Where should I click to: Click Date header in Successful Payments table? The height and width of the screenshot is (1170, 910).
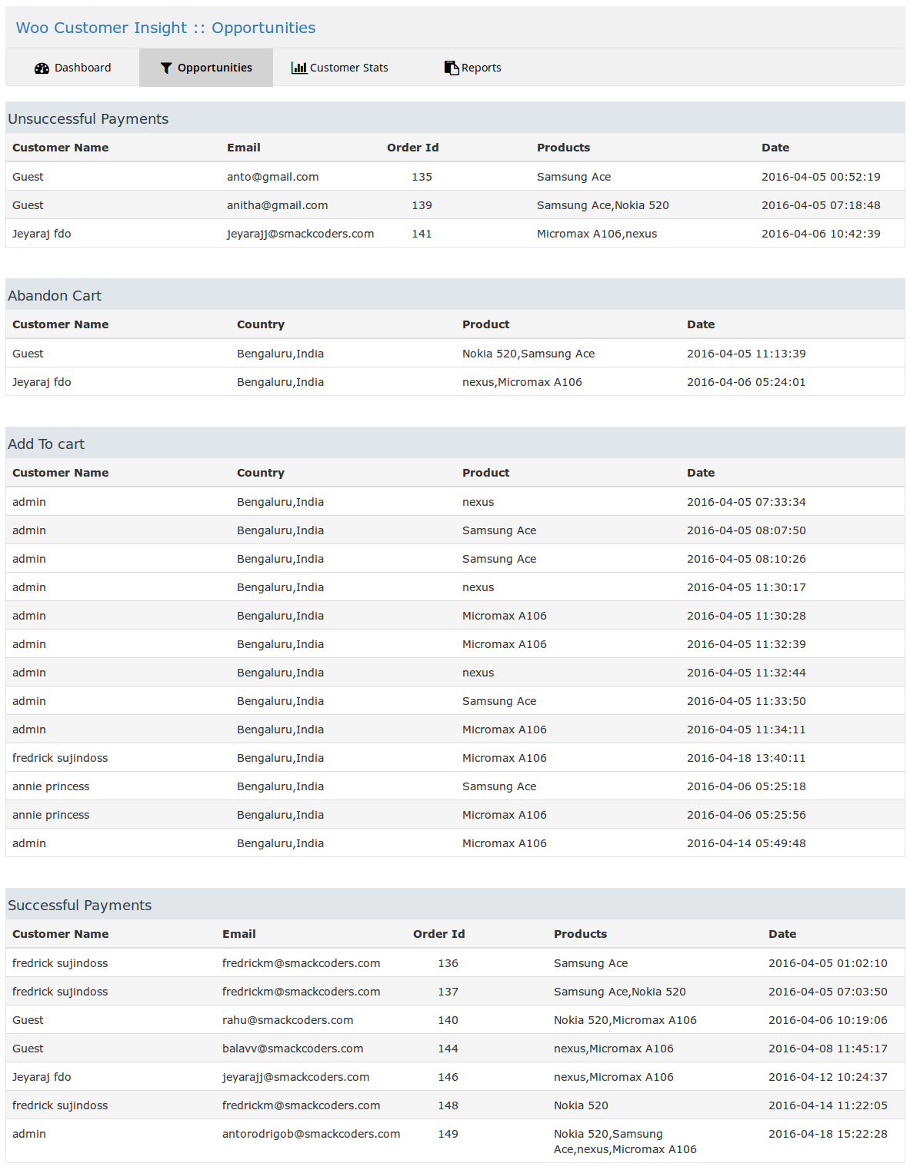(782, 934)
